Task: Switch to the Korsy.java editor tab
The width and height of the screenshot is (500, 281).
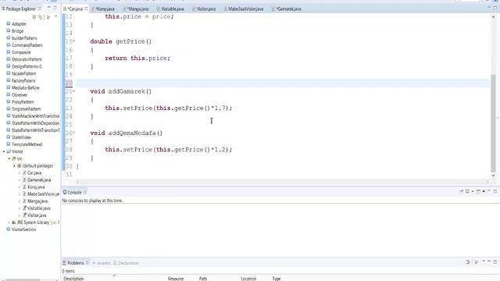Action: click(105, 9)
